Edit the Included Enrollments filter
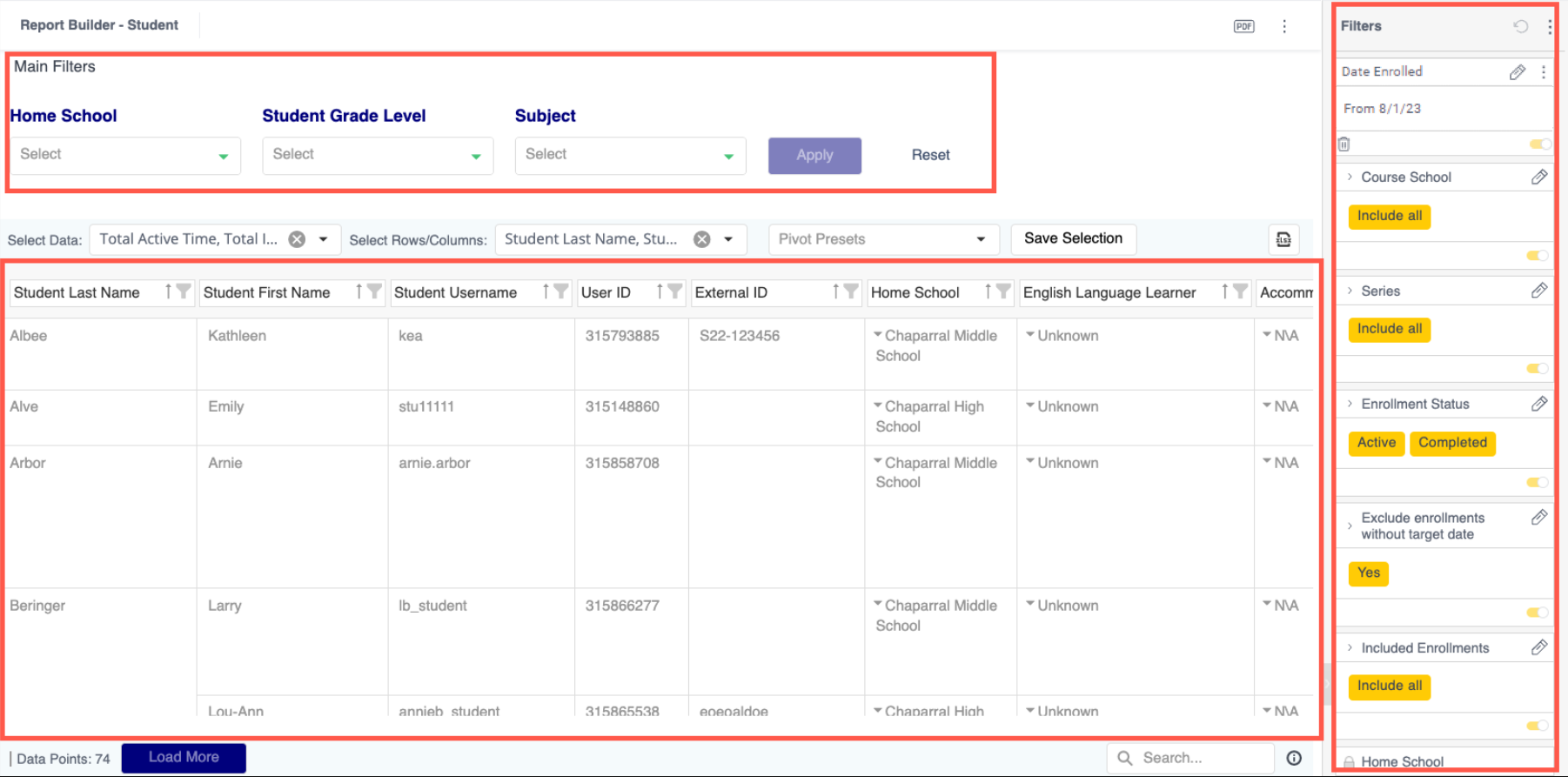Viewport: 1568px width, 777px height. (x=1539, y=647)
